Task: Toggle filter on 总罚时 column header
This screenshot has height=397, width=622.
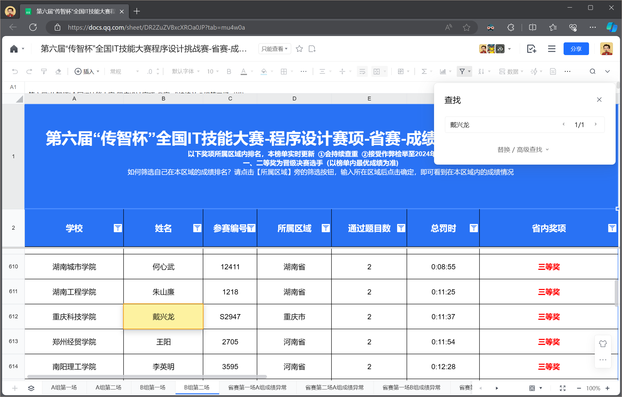Action: tap(473, 228)
